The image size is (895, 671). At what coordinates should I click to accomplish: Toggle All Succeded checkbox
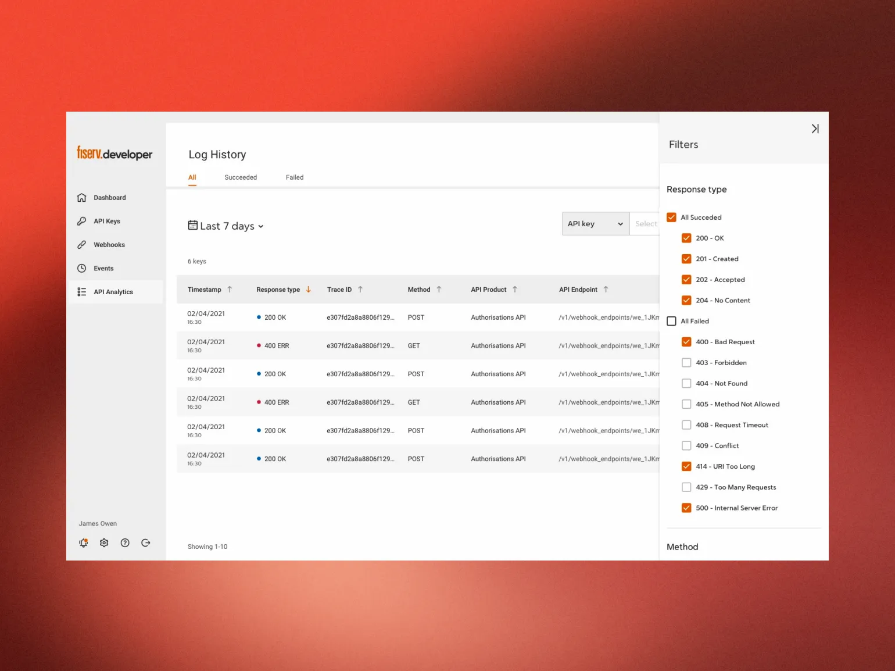click(671, 217)
